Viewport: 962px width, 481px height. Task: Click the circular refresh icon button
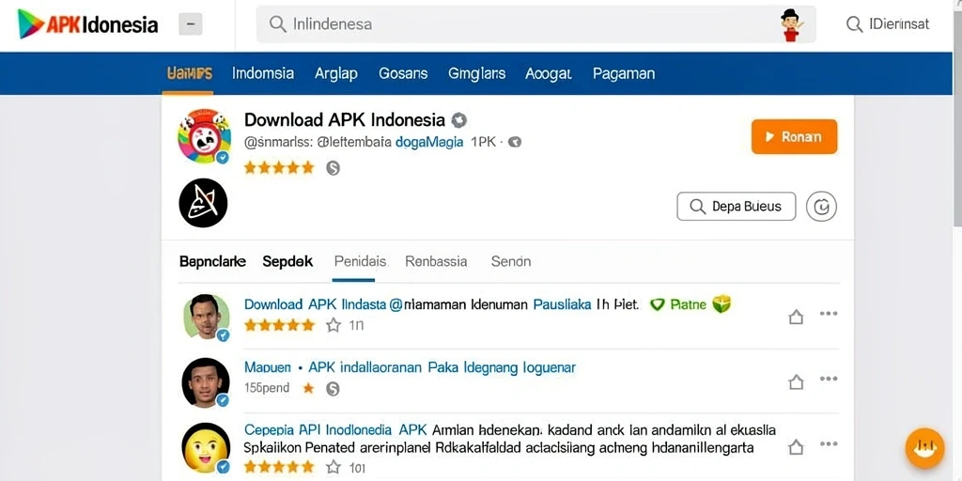coord(821,206)
